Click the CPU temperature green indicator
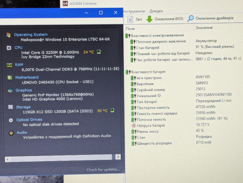The image size is (243, 183). pyautogui.click(x=99, y=52)
